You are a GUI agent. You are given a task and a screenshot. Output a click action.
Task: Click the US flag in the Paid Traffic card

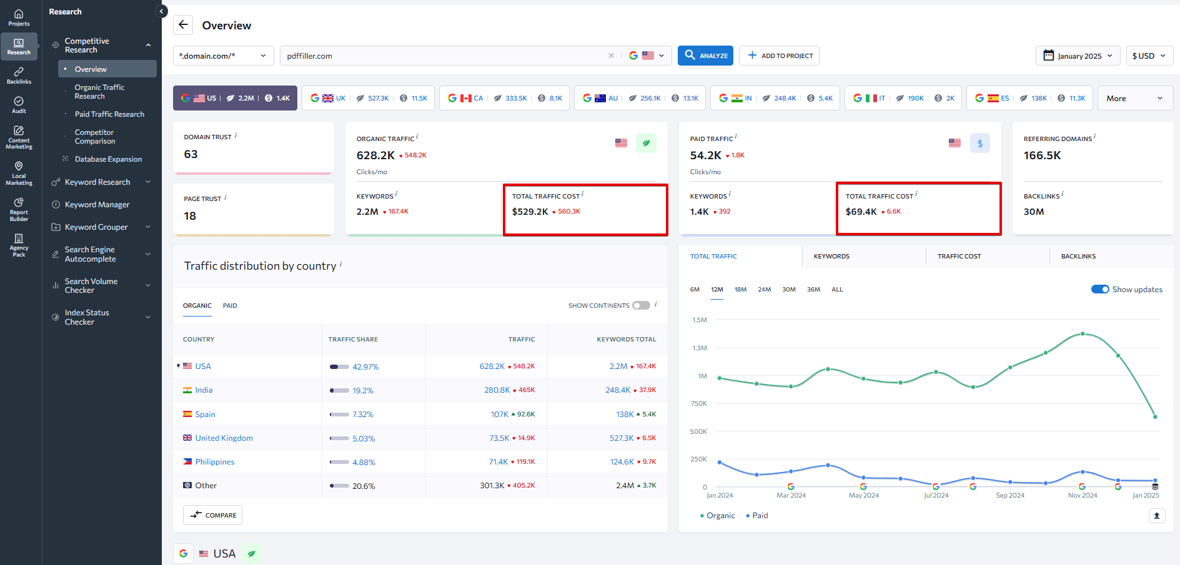[x=954, y=143]
